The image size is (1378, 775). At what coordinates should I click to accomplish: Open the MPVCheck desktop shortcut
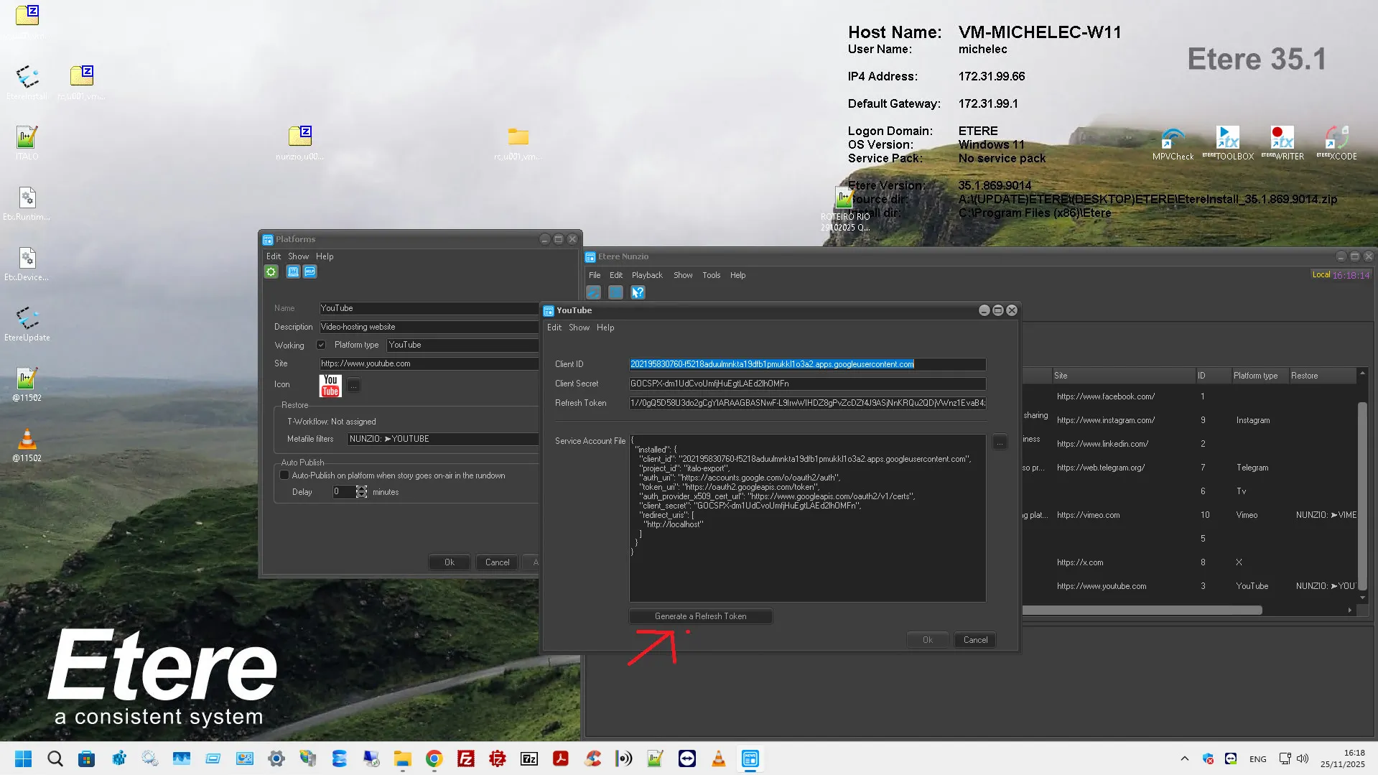coord(1173,141)
